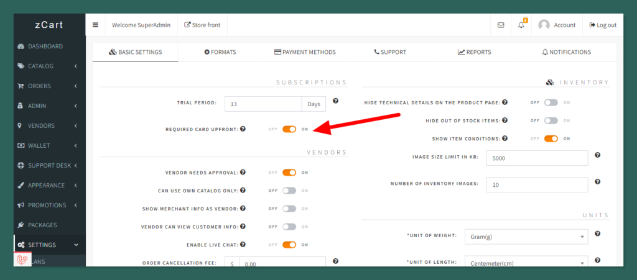Viewport: 637px width, 280px height.
Task: Click the hamburger menu icon
Action: pyautogui.click(x=95, y=25)
